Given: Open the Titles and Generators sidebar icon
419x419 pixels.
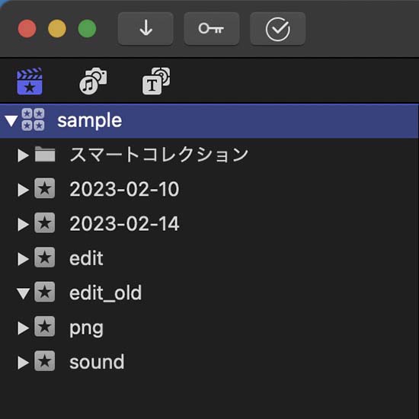Looking at the screenshot, I should pos(156,81).
